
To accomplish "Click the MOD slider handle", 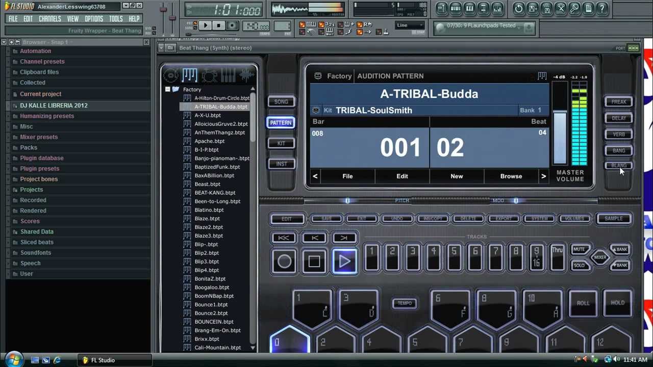I will point(516,201).
